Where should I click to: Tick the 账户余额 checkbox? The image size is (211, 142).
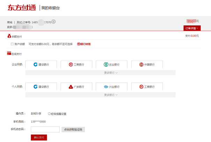12,44
